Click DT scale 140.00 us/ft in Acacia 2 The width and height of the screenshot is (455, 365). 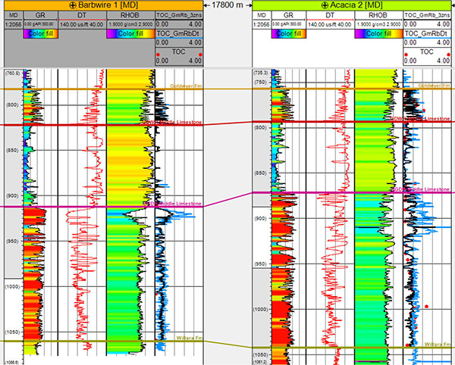[x=332, y=24]
